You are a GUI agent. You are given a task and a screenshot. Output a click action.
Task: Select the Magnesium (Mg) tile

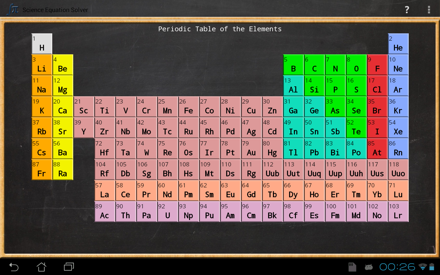click(63, 86)
